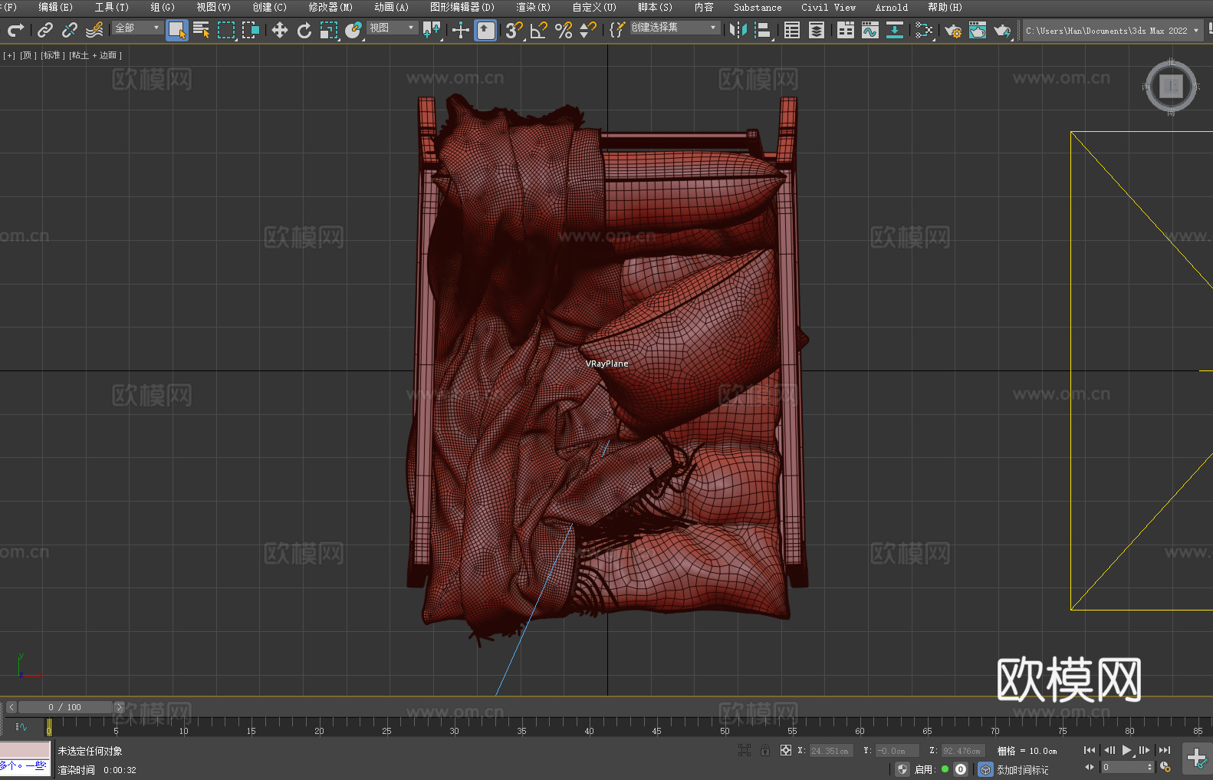1213x780 pixels.
Task: Toggle Spinner Snap
Action: pyautogui.click(x=588, y=31)
